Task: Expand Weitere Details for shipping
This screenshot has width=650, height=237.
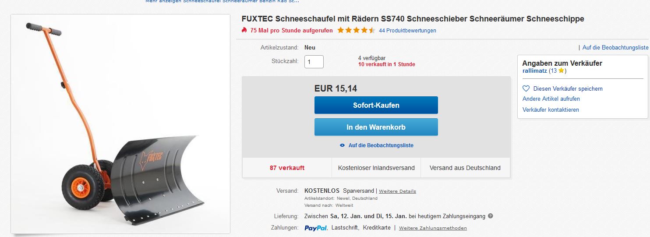Action: [x=397, y=191]
